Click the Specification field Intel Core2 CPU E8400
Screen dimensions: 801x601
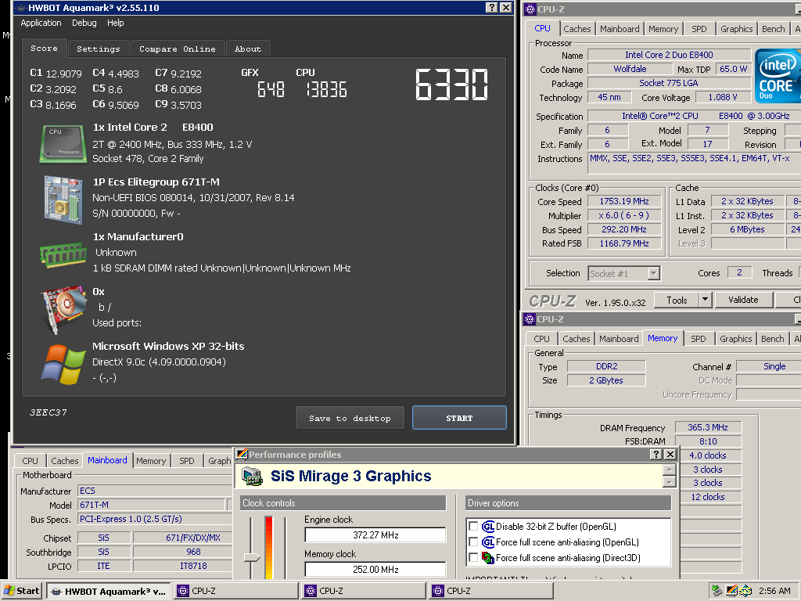tap(694, 116)
